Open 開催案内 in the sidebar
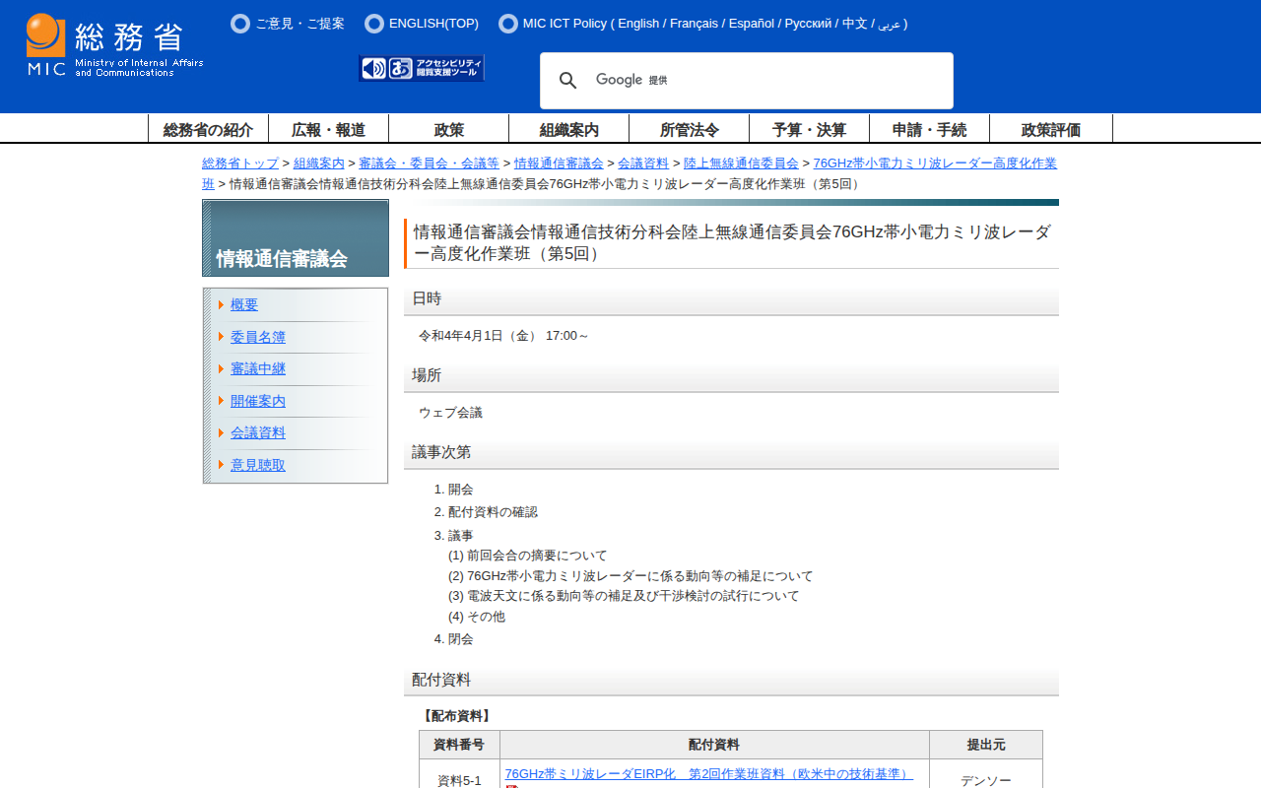The width and height of the screenshot is (1261, 788). coord(258,401)
